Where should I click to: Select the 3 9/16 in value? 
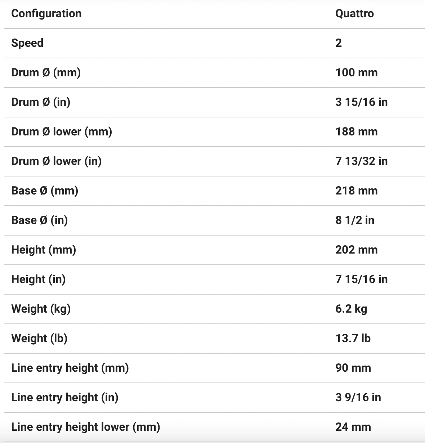click(358, 398)
